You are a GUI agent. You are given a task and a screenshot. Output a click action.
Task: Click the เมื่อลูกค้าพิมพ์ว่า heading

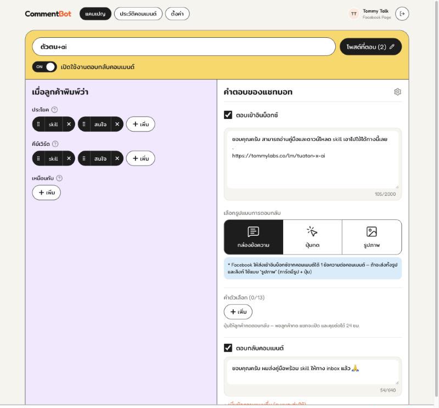coord(60,92)
